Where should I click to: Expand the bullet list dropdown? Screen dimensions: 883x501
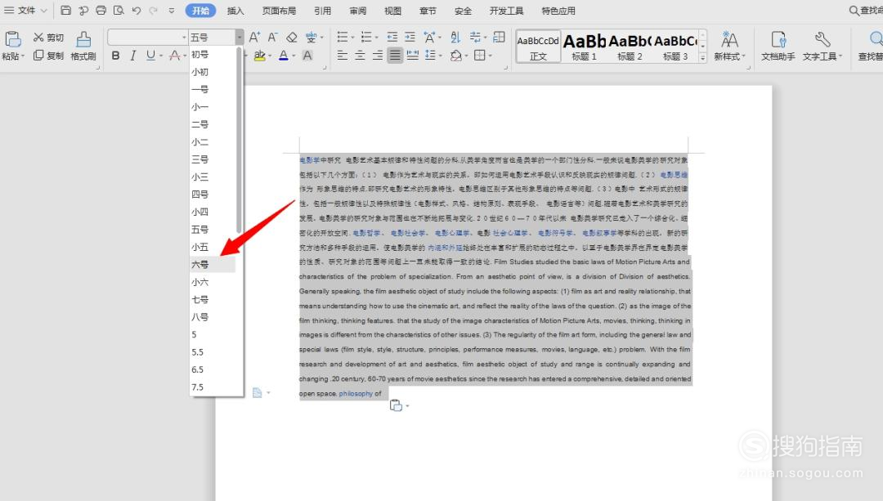click(352, 38)
